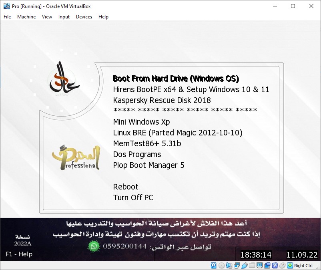Open the USB devices status icon

[x=244, y=266]
